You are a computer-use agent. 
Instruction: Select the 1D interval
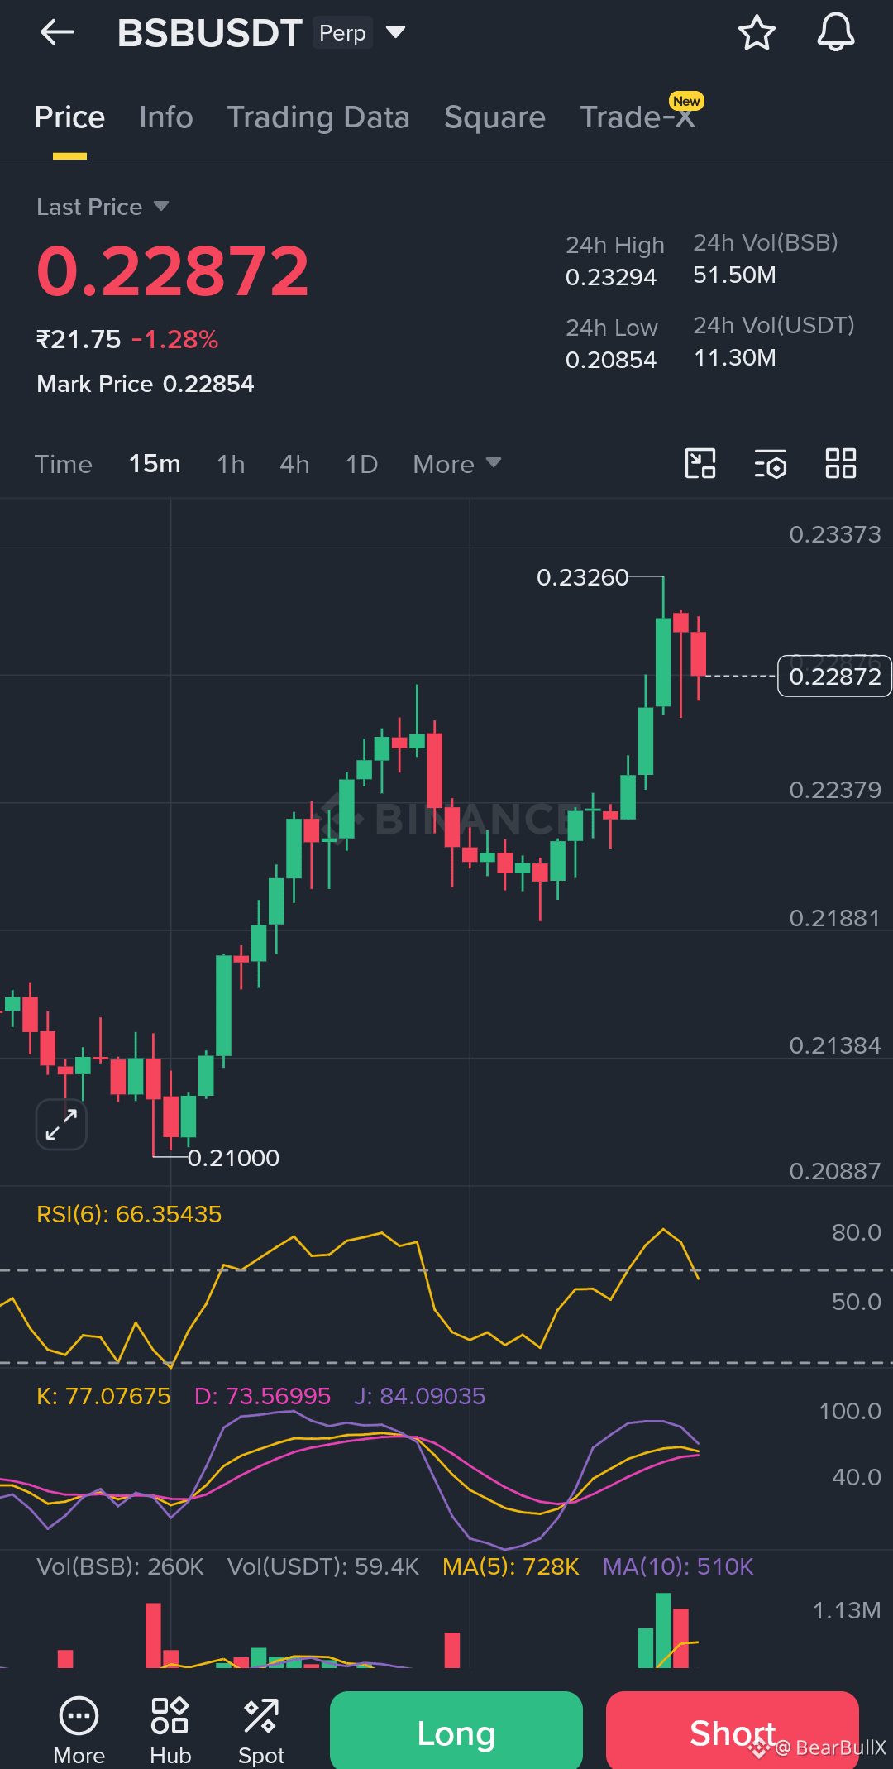click(361, 464)
